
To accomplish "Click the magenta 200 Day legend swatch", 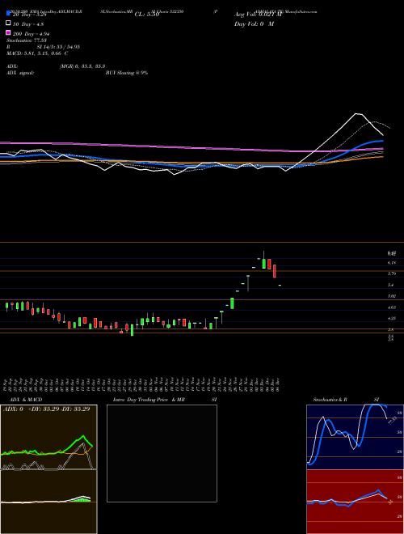I will pyautogui.click(x=9, y=32).
